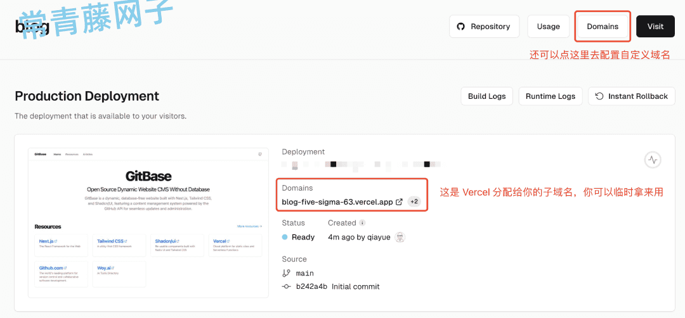
Task: Click the Tailwind CSS card in preview
Action: 119,245
